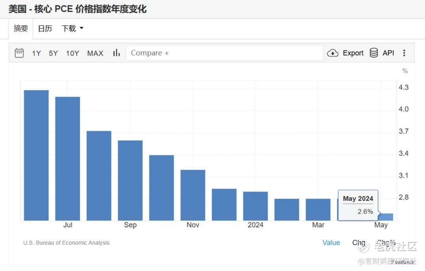Screen dimensions: 425x271
Task: Click the Export button label
Action: coord(353,53)
